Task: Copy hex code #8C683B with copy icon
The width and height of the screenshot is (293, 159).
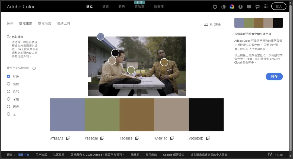Action: coord(137,138)
